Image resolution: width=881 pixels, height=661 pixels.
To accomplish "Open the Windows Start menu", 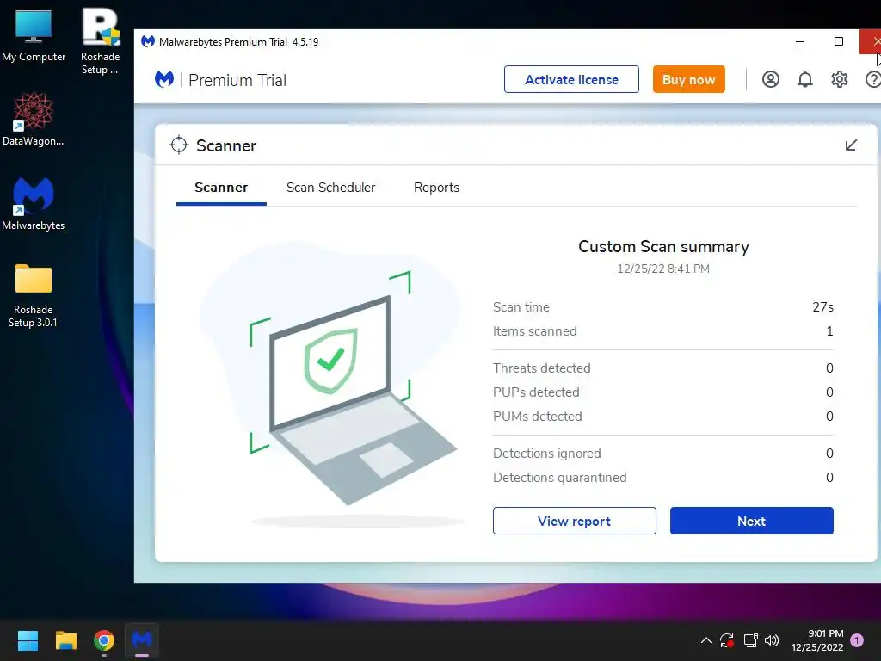I will (28, 640).
